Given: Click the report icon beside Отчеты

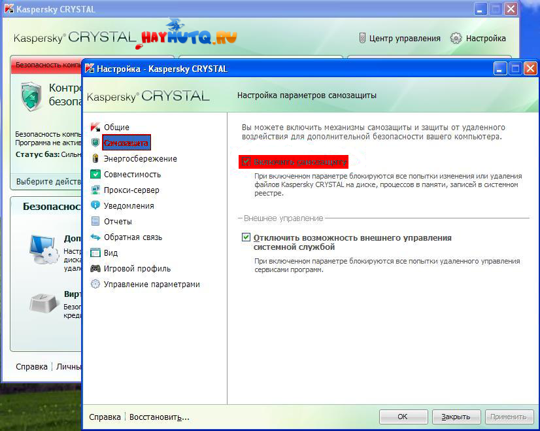Looking at the screenshot, I should click(95, 221).
